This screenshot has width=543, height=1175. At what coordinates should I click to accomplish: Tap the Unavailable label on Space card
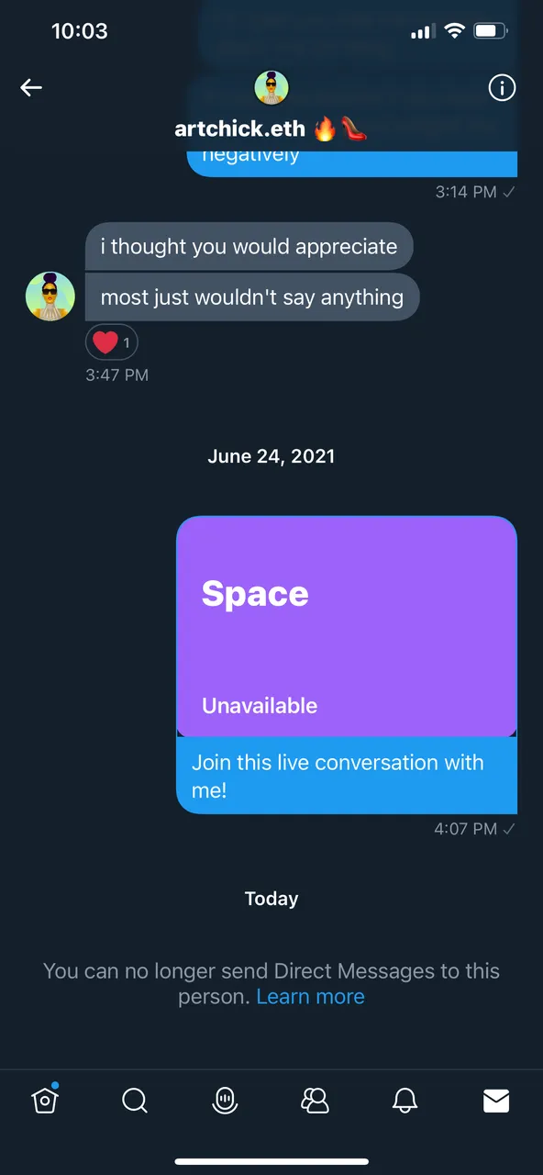260,706
